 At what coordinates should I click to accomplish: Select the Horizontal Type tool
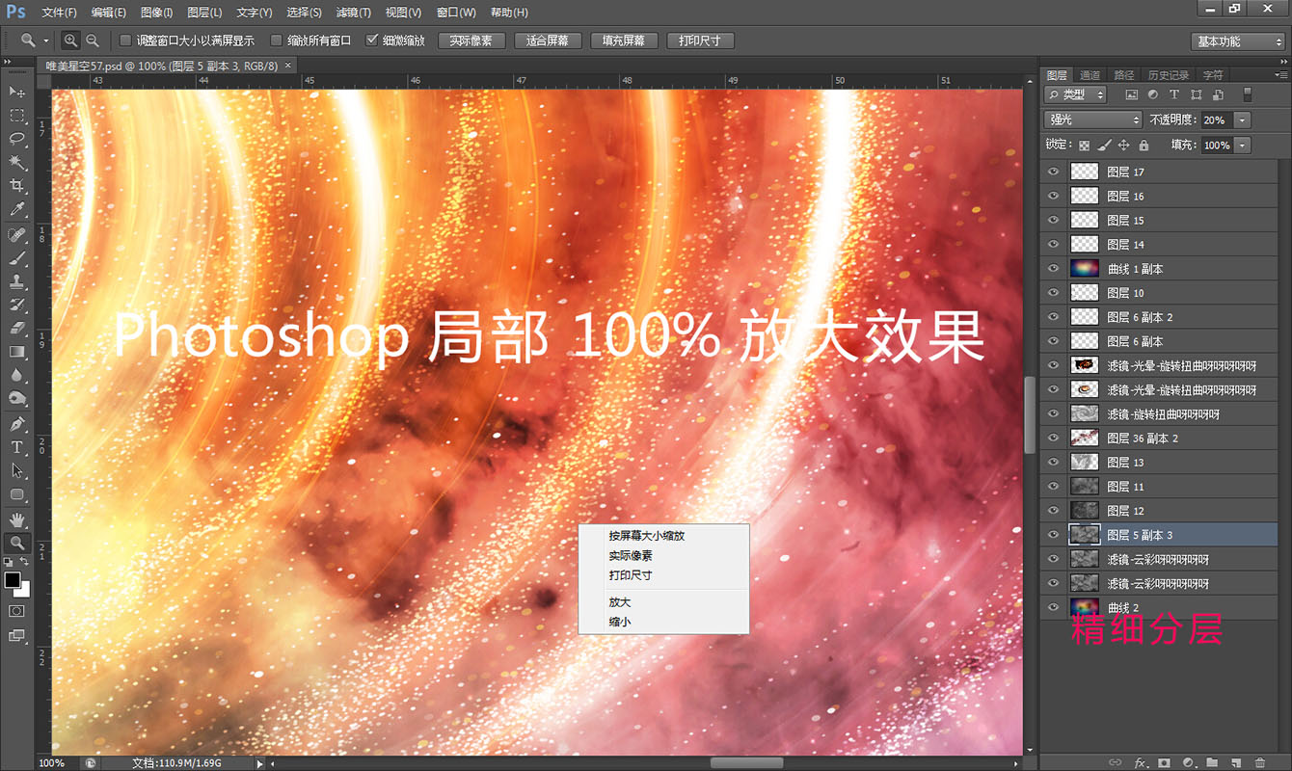coord(17,447)
